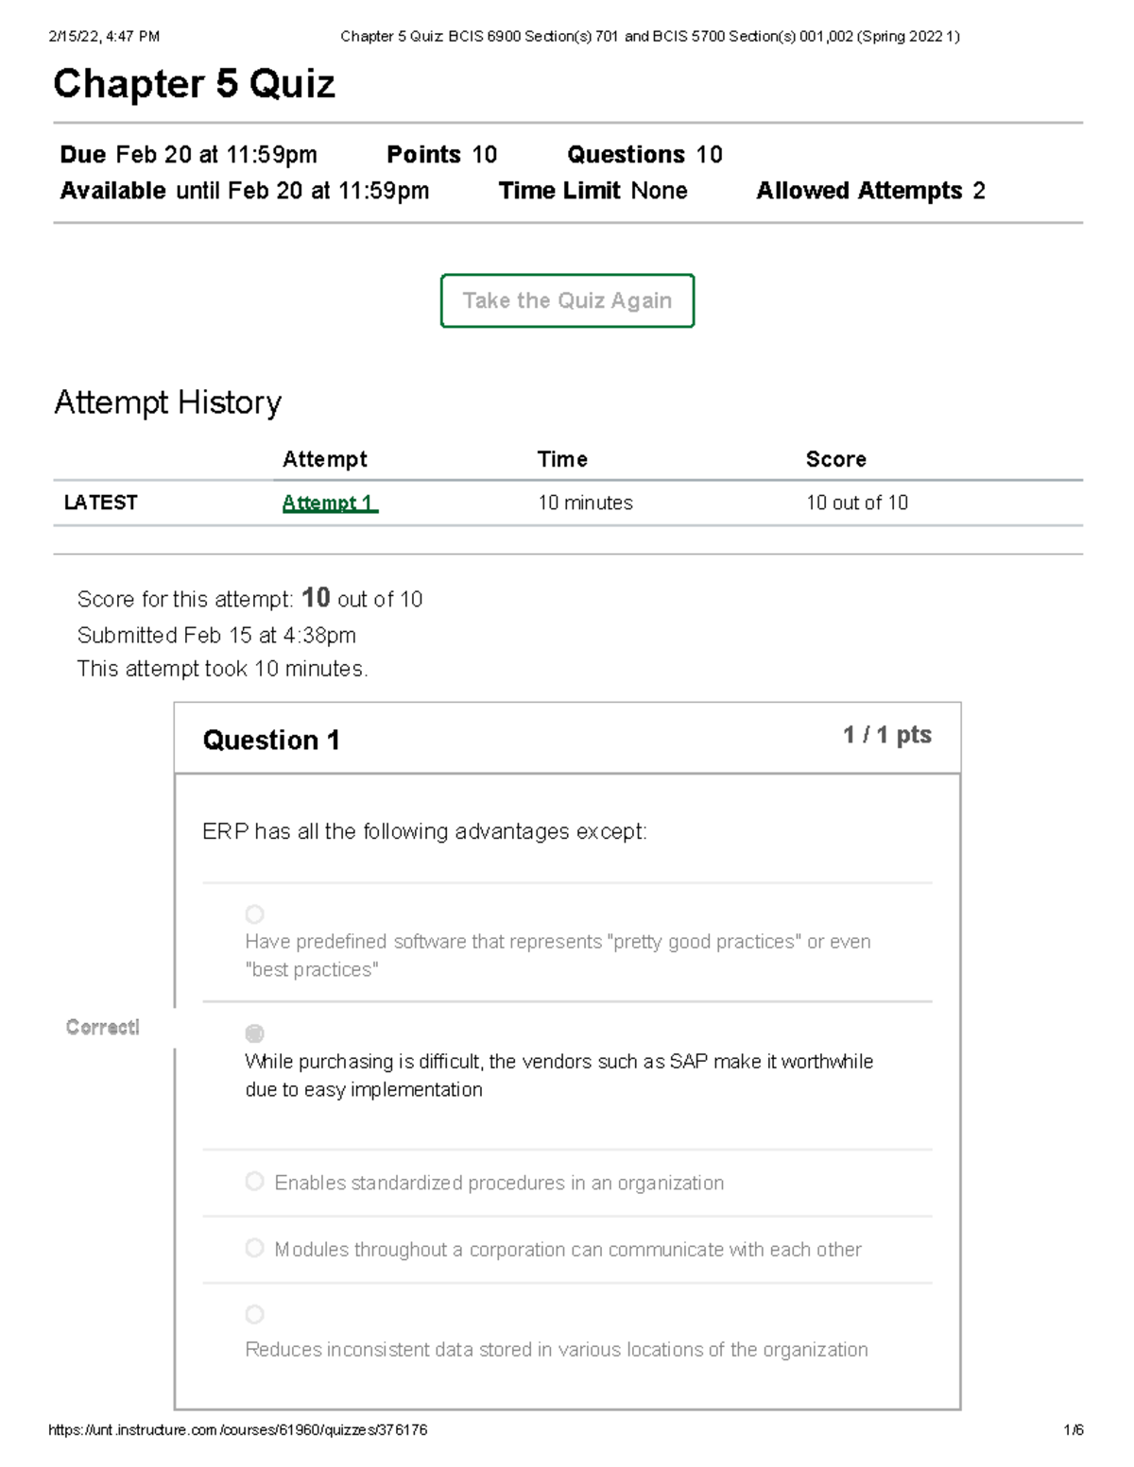This screenshot has height=1467, width=1134.
Task: Click the unt.instructure.com URL in the footer
Action: click(237, 1430)
